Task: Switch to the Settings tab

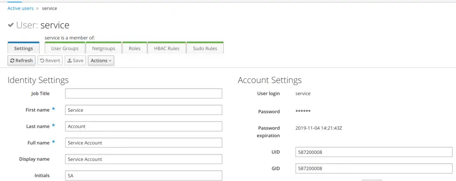Action: click(x=23, y=48)
